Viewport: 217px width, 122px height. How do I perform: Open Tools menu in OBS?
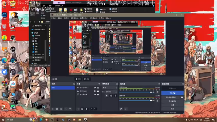(101, 18)
